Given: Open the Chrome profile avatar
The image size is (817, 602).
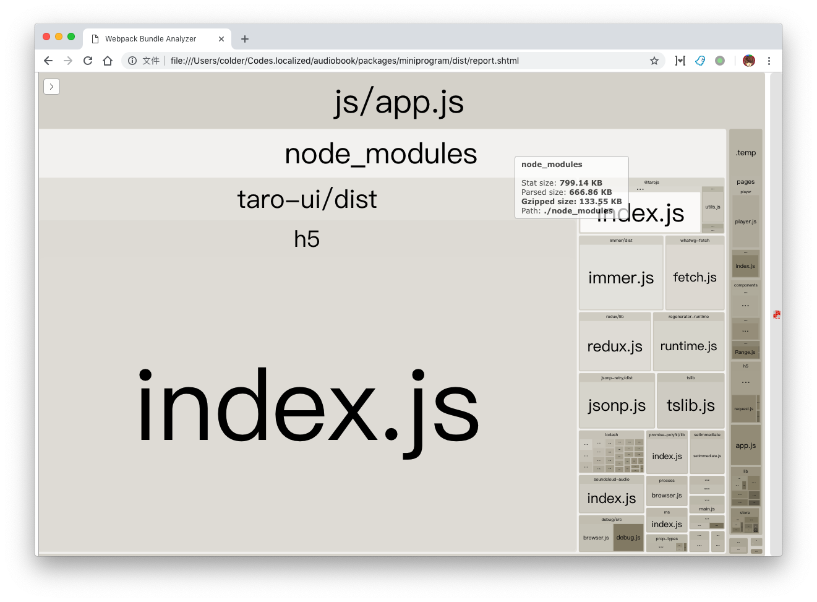Looking at the screenshot, I should (748, 61).
